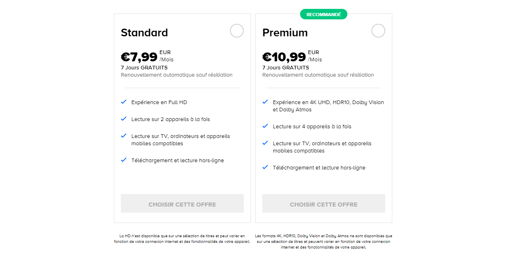Click the checkmark beside Téléchargement hors-ligne in Standard

coord(124,160)
